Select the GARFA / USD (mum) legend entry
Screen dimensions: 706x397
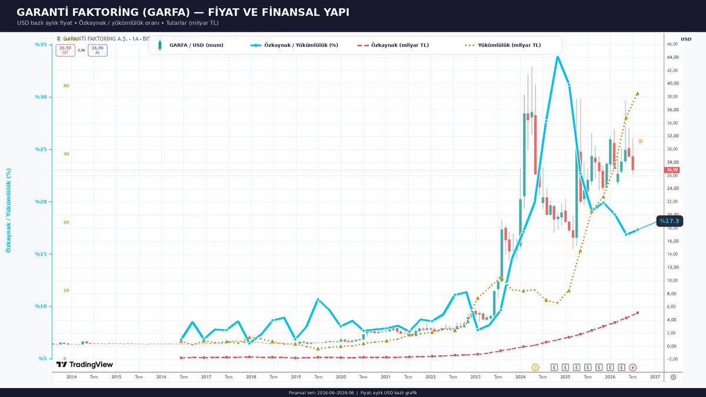pos(196,45)
